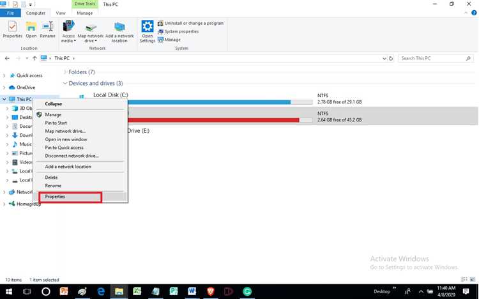
Task: Open Grammarly from the taskbar
Action: point(247,292)
